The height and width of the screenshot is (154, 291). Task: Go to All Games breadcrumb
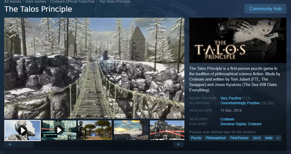pyautogui.click(x=12, y=1)
